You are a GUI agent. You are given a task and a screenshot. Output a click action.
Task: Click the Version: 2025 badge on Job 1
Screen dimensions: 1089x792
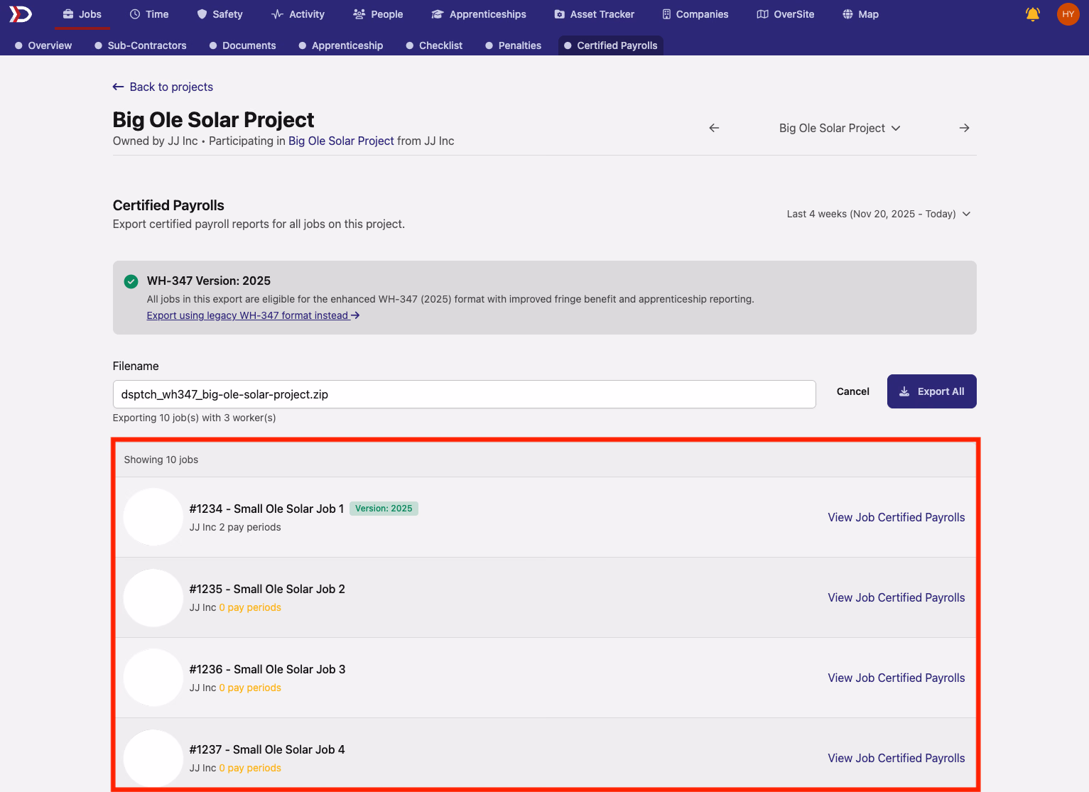click(384, 509)
